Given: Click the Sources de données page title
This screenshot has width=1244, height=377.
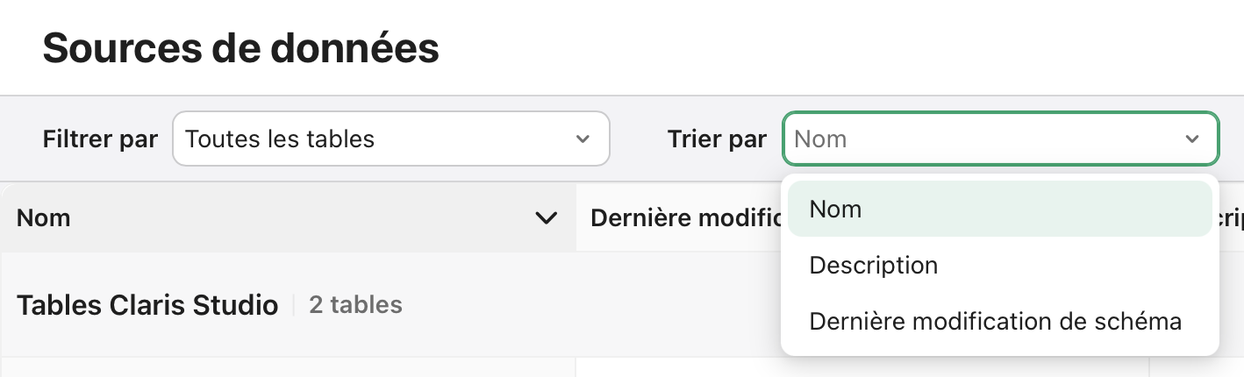Looking at the screenshot, I should coord(240,48).
